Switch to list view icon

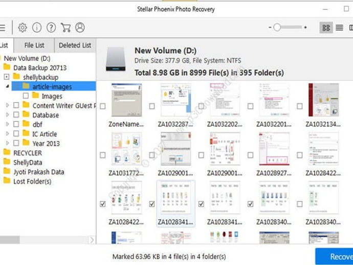339,28
